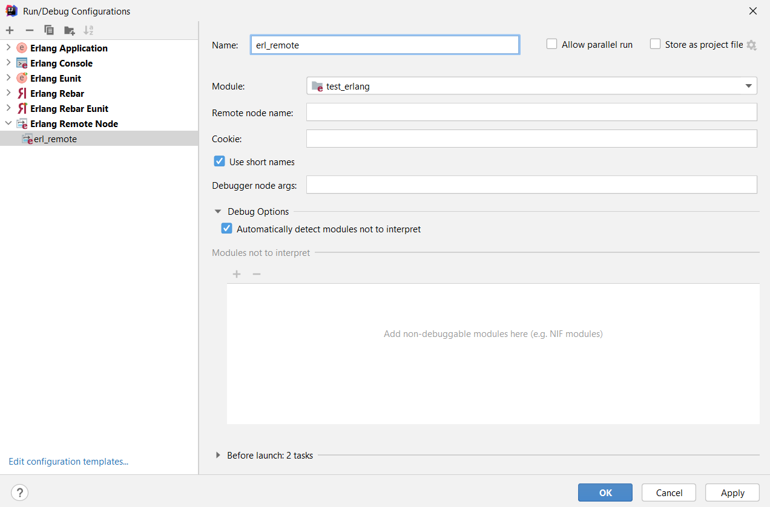Select erl_remote configuration entry
The image size is (770, 507).
point(99,139)
